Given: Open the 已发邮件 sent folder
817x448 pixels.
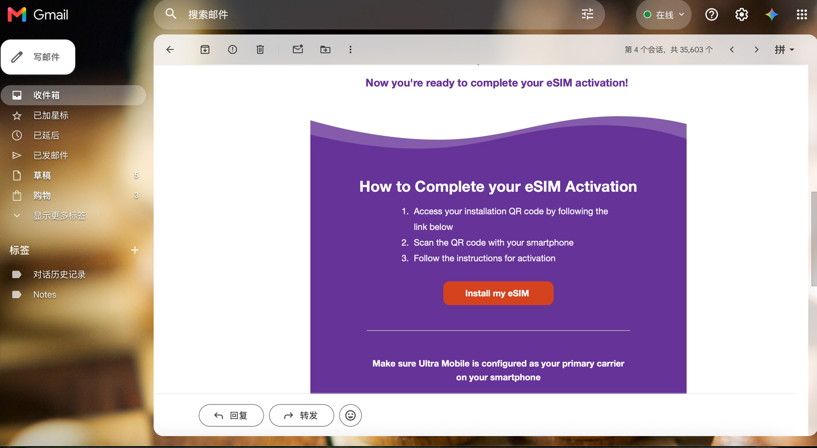Looking at the screenshot, I should pyautogui.click(x=73, y=155).
